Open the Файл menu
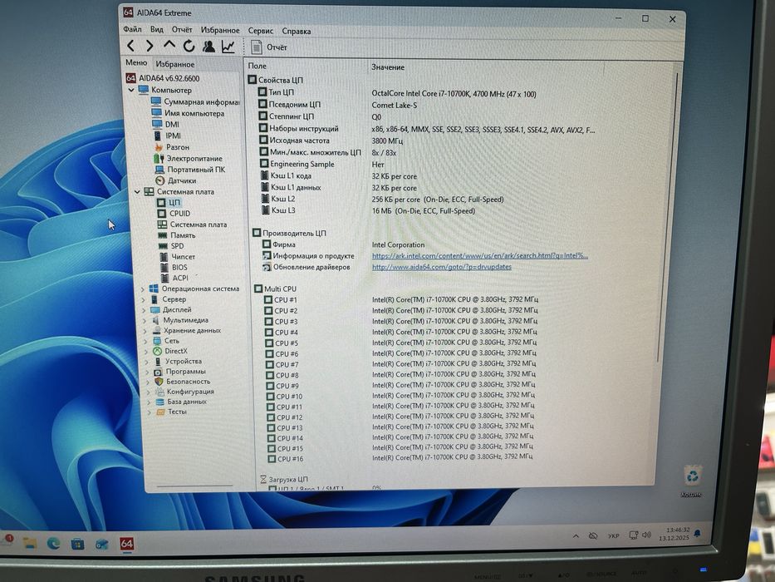The width and height of the screenshot is (775, 582). tap(132, 29)
